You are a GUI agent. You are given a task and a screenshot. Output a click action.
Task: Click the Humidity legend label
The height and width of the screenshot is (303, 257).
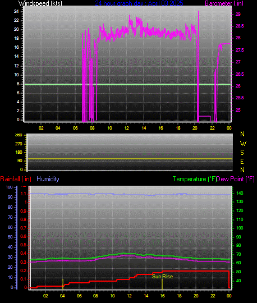pos(48,179)
